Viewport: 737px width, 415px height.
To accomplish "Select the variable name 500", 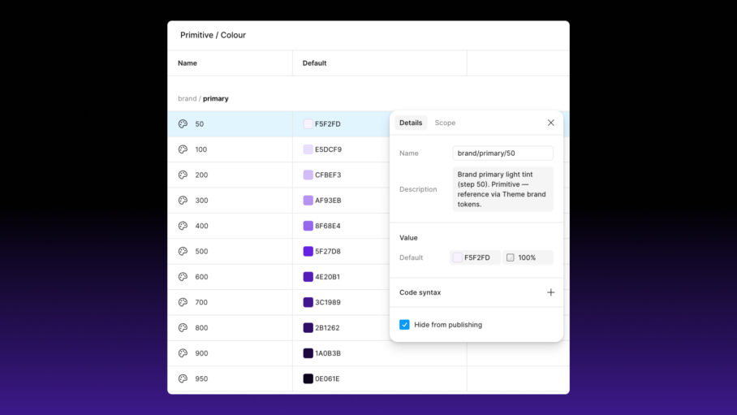I will click(x=201, y=251).
